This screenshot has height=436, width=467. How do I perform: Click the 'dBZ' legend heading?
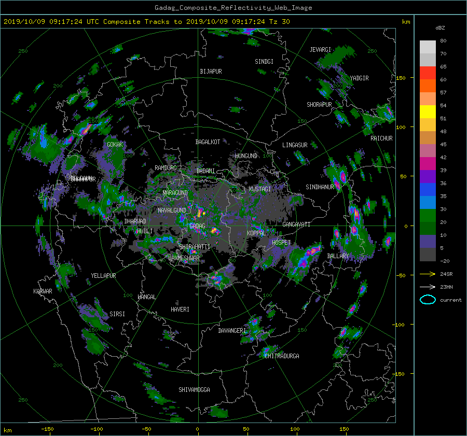pos(440,27)
